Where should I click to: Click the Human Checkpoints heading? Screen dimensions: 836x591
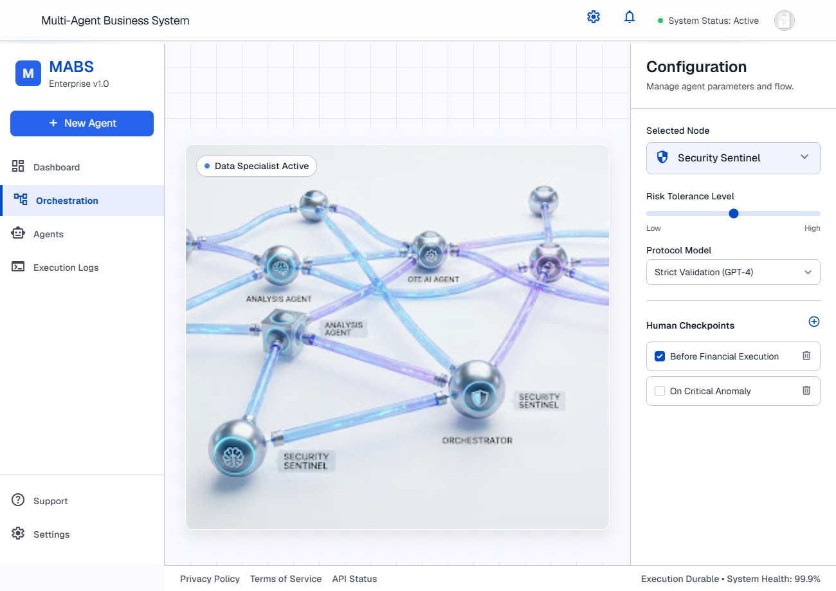690,325
